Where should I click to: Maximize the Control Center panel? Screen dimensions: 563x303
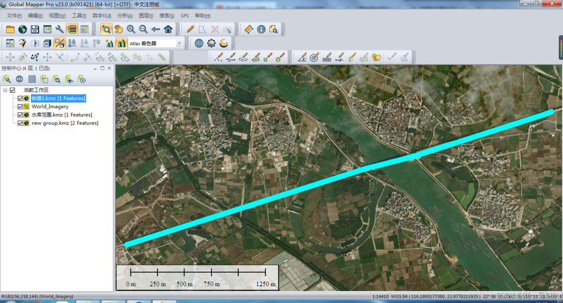[102, 68]
